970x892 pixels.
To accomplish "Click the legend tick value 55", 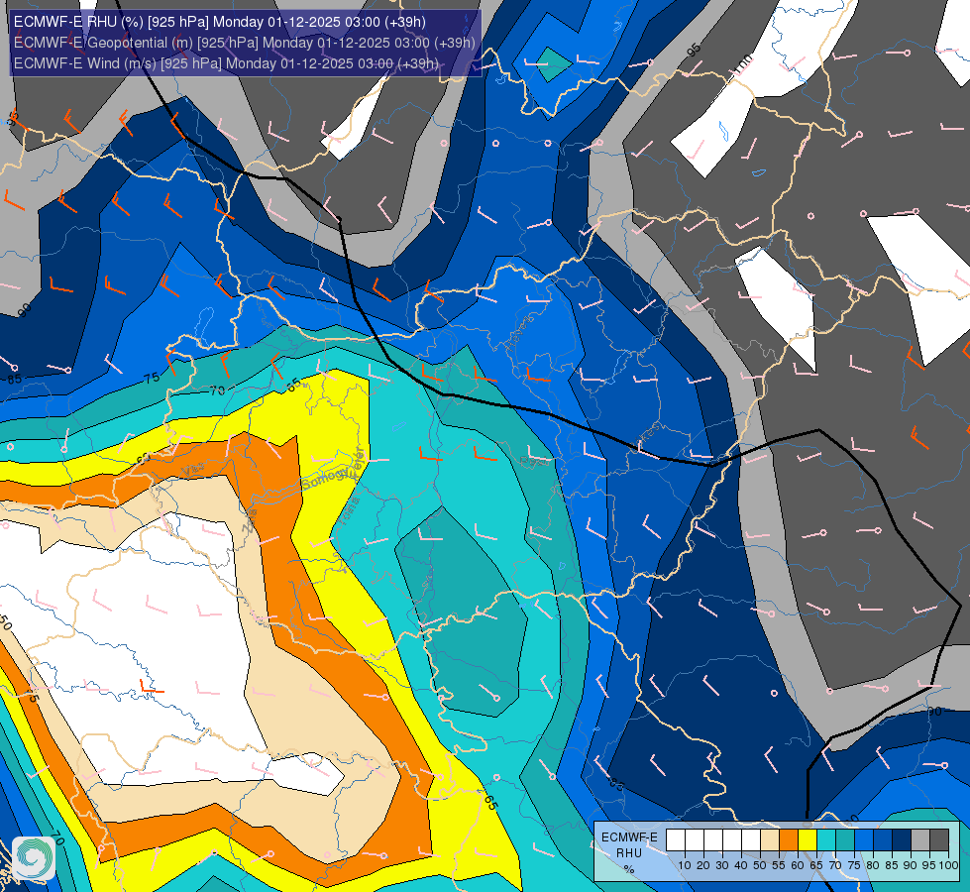I will coord(779,865).
